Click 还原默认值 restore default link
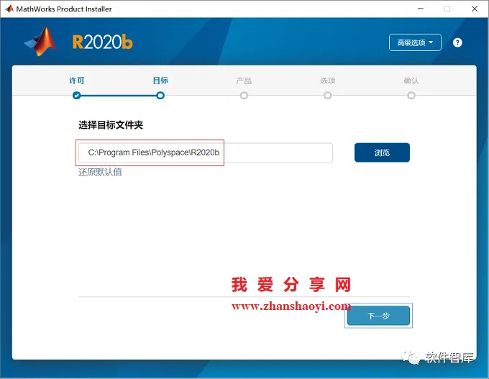Viewport: 489px width, 379px height. (x=100, y=172)
